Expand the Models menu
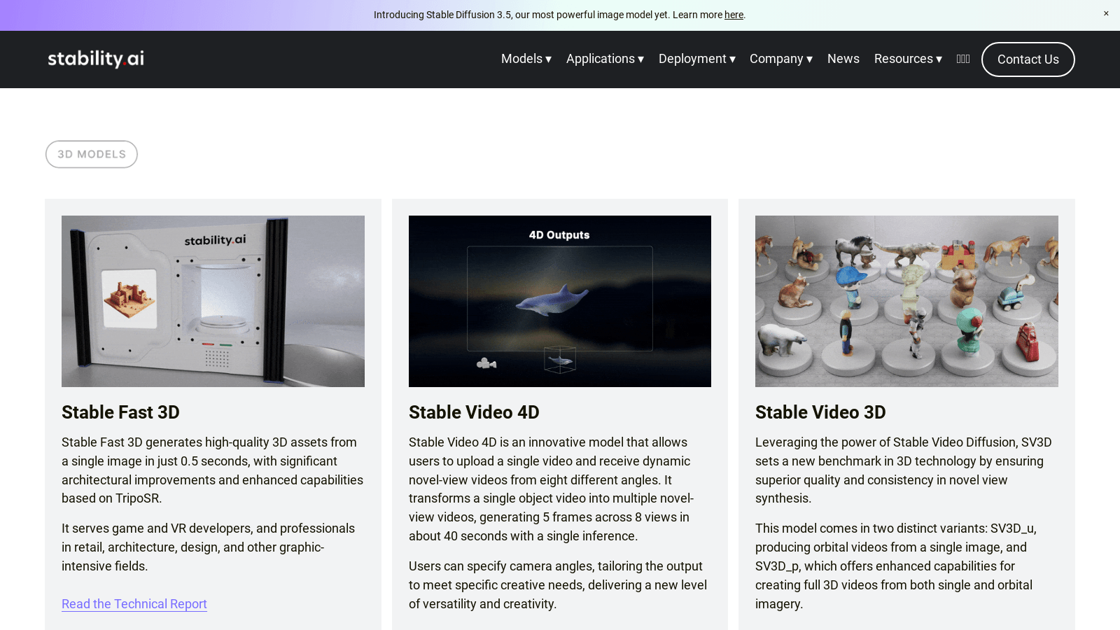Image resolution: width=1120 pixels, height=630 pixels. pyautogui.click(x=526, y=59)
